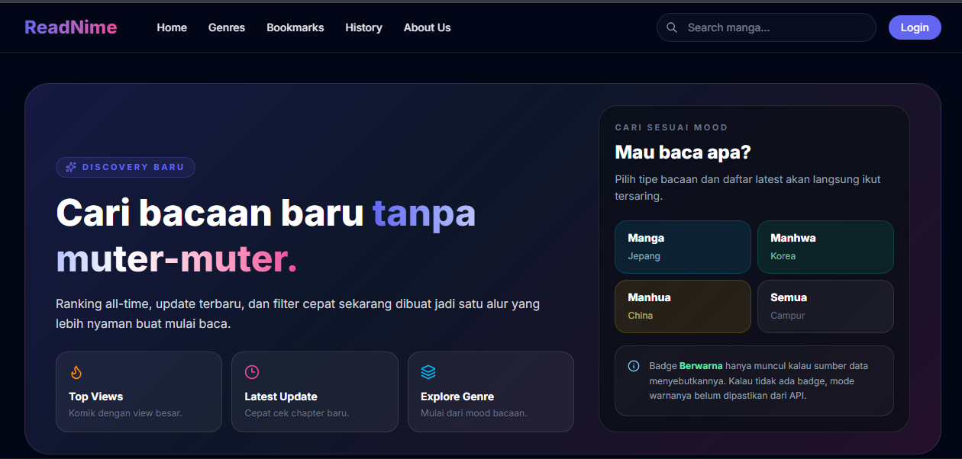Viewport: 962px width, 459px height.
Task: Open the Latest Update card
Action: [315, 392]
